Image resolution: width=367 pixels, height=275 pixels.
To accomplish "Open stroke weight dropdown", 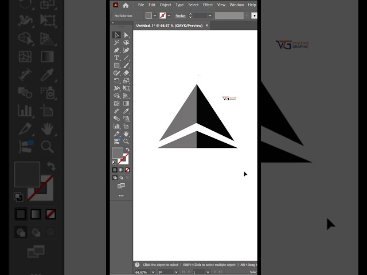I will coord(210,15).
